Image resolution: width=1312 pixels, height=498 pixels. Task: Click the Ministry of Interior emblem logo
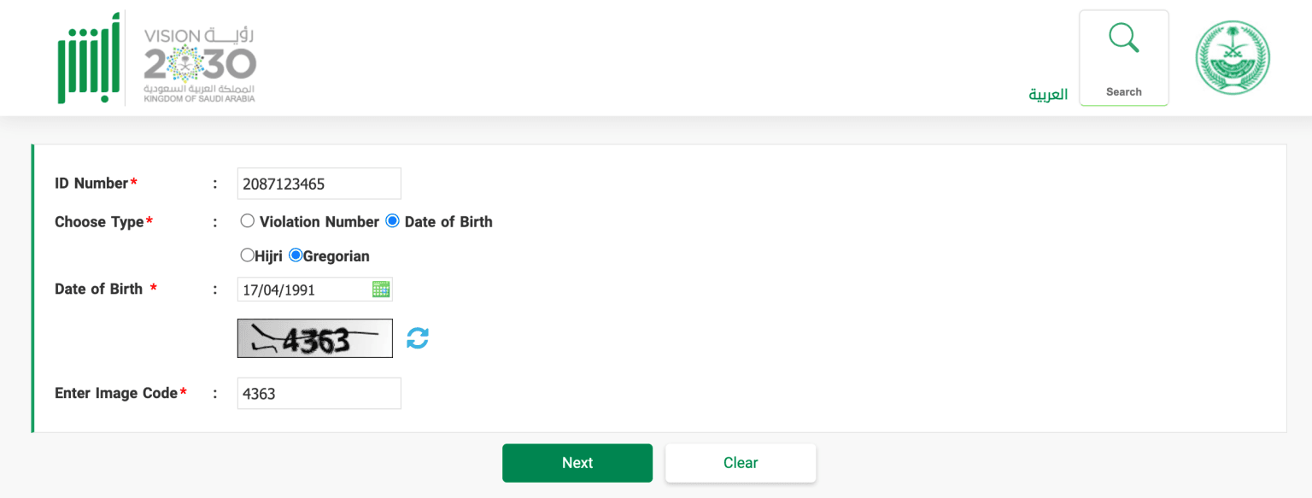pos(1233,56)
